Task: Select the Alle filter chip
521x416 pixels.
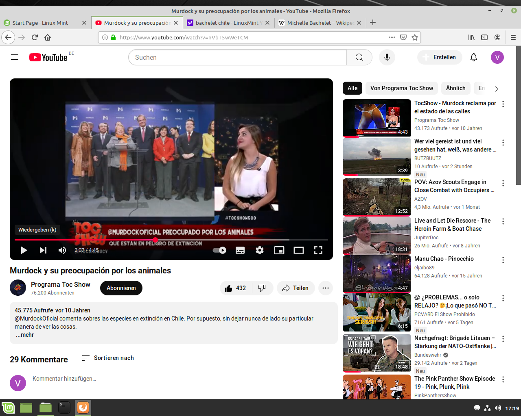Action: point(352,88)
